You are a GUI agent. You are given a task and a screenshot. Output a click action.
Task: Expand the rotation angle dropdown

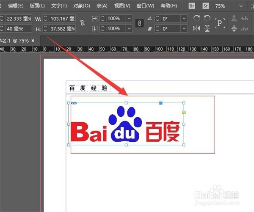[x=184, y=19]
